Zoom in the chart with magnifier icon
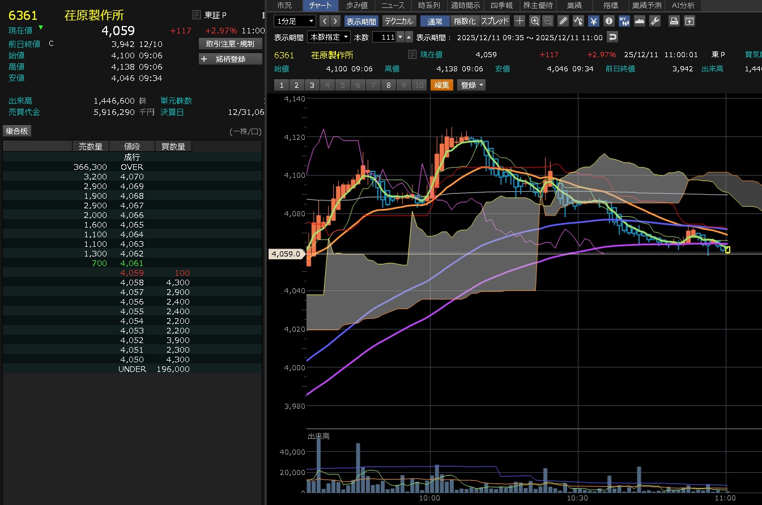 (534, 21)
